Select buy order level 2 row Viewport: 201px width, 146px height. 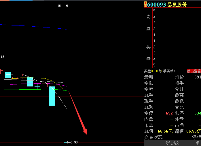click(x=177, y=47)
